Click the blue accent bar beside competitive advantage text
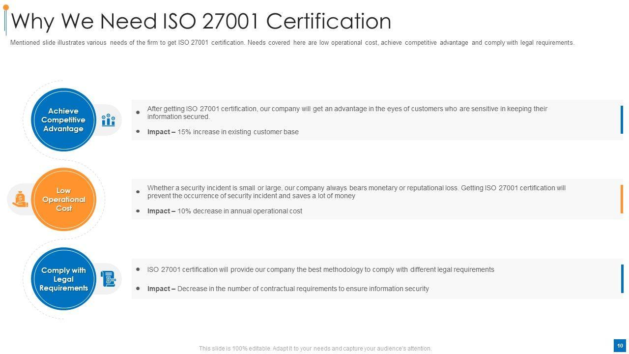The image size is (629, 354). 622,119
